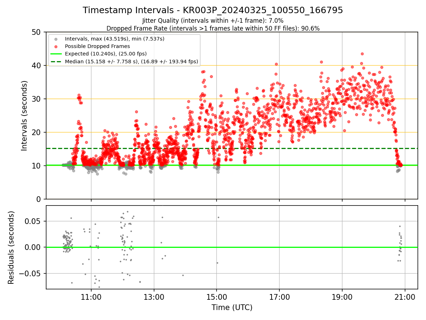The width and height of the screenshot is (426, 320).
Task: Click the '50' tick on the intervals axis
Action: pyautogui.click(x=36, y=32)
